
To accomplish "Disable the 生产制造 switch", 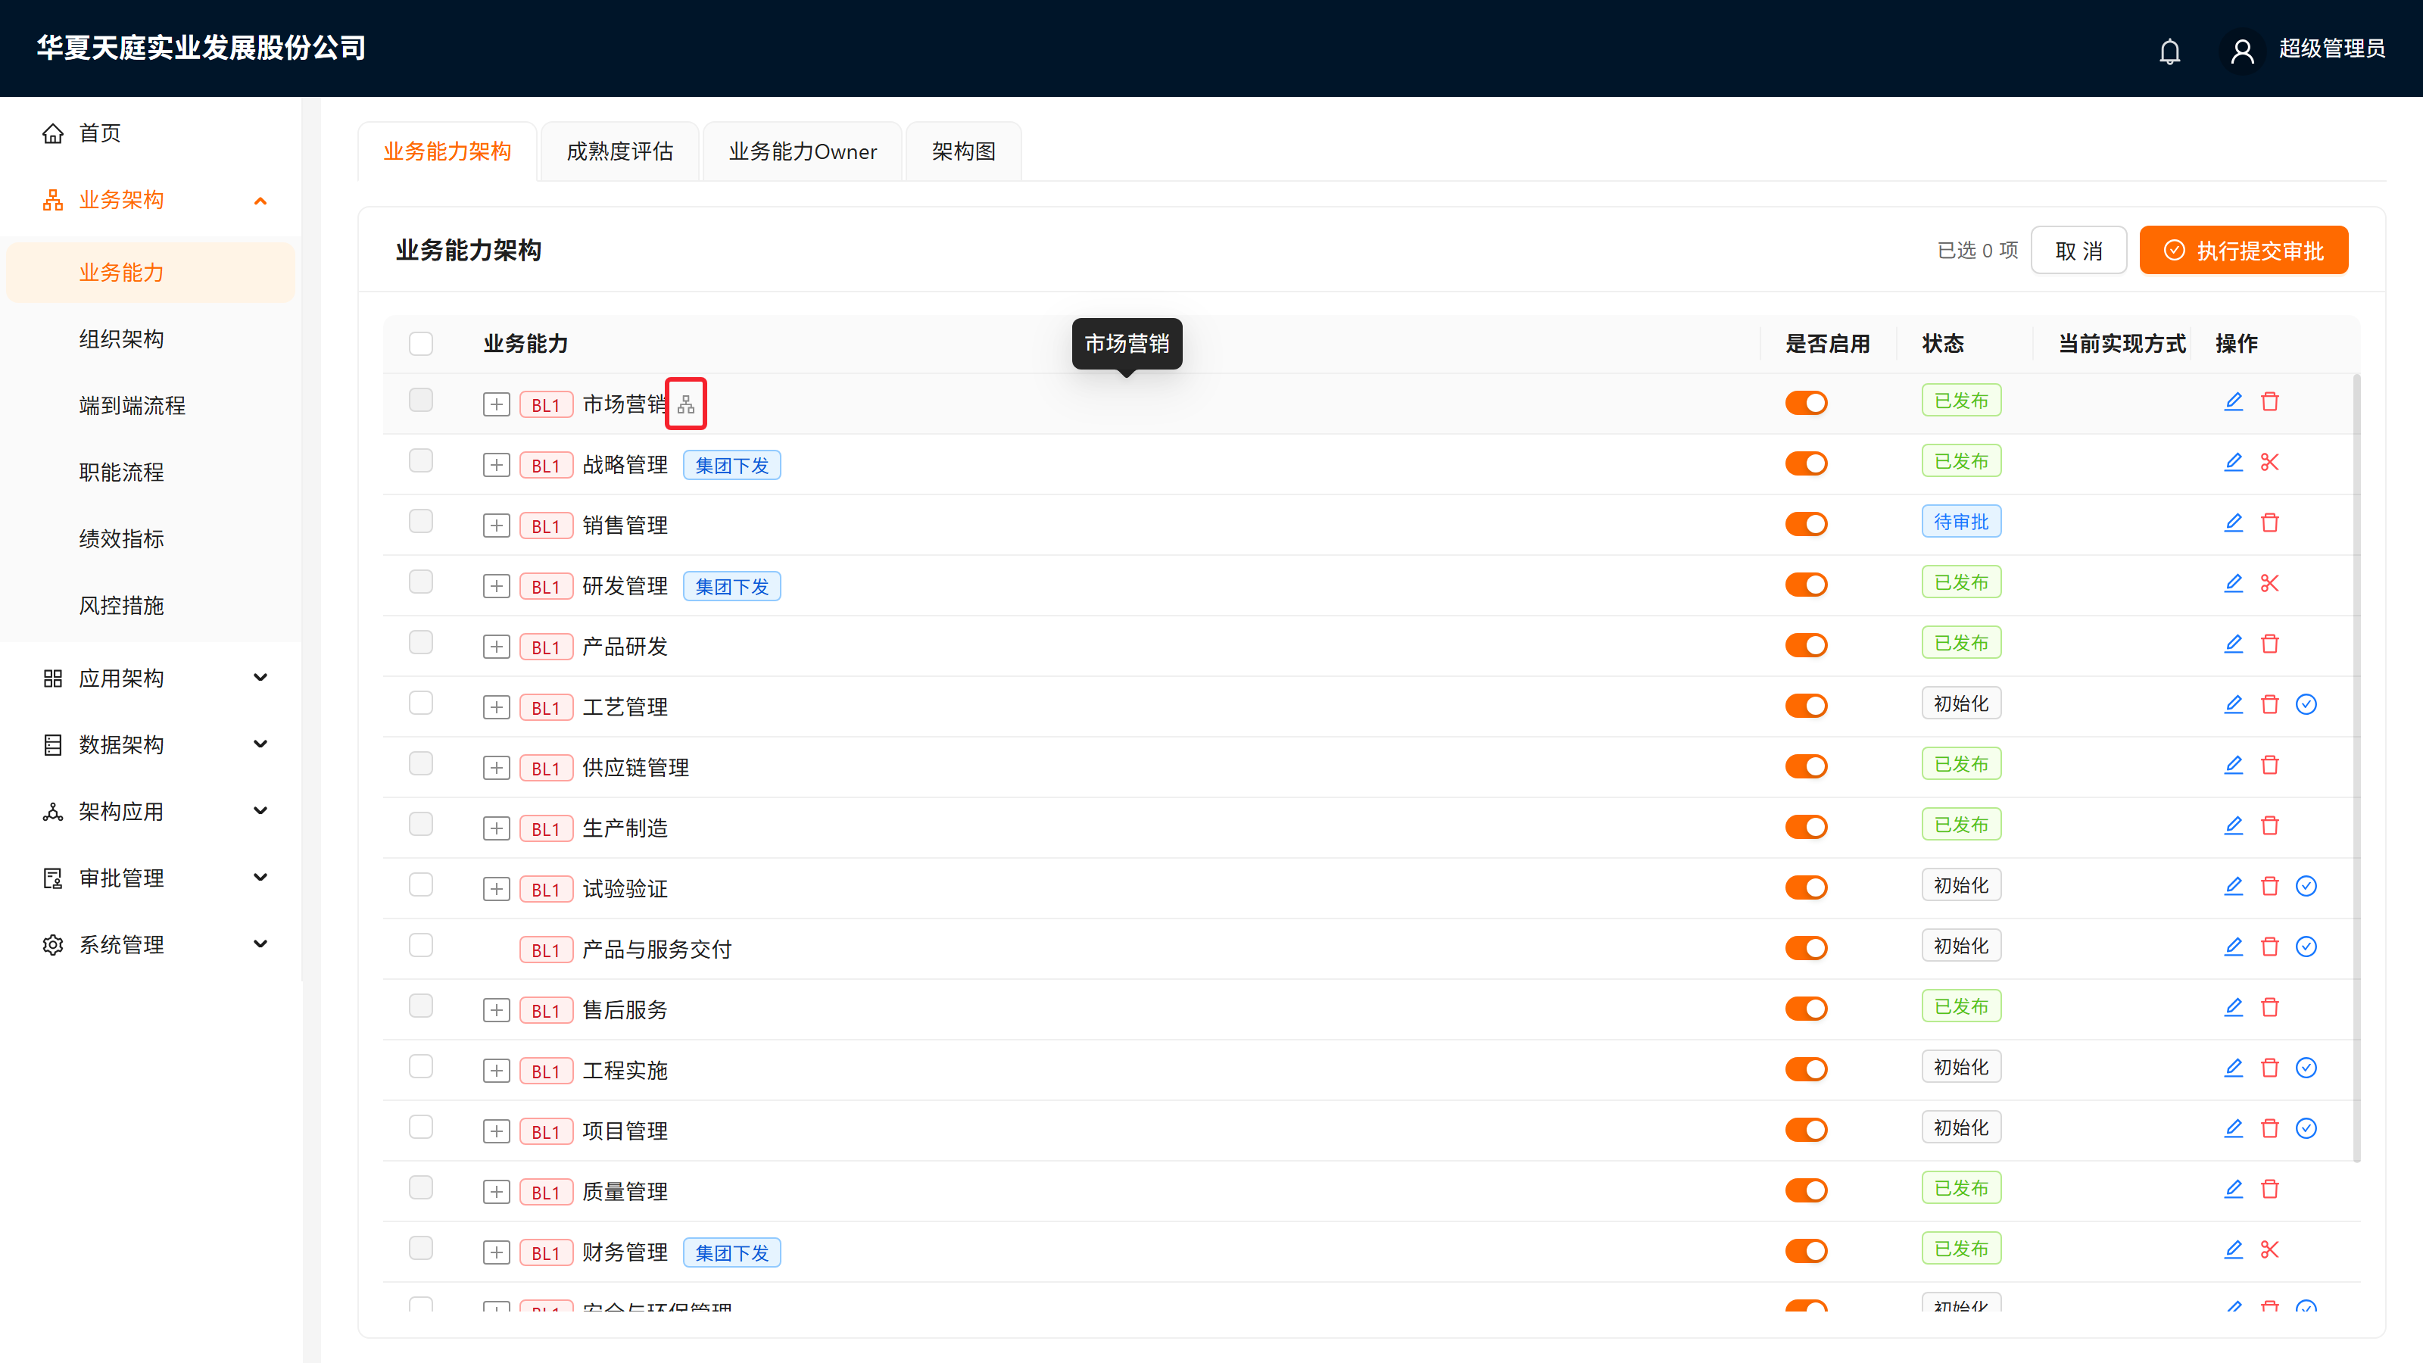I will point(1806,827).
